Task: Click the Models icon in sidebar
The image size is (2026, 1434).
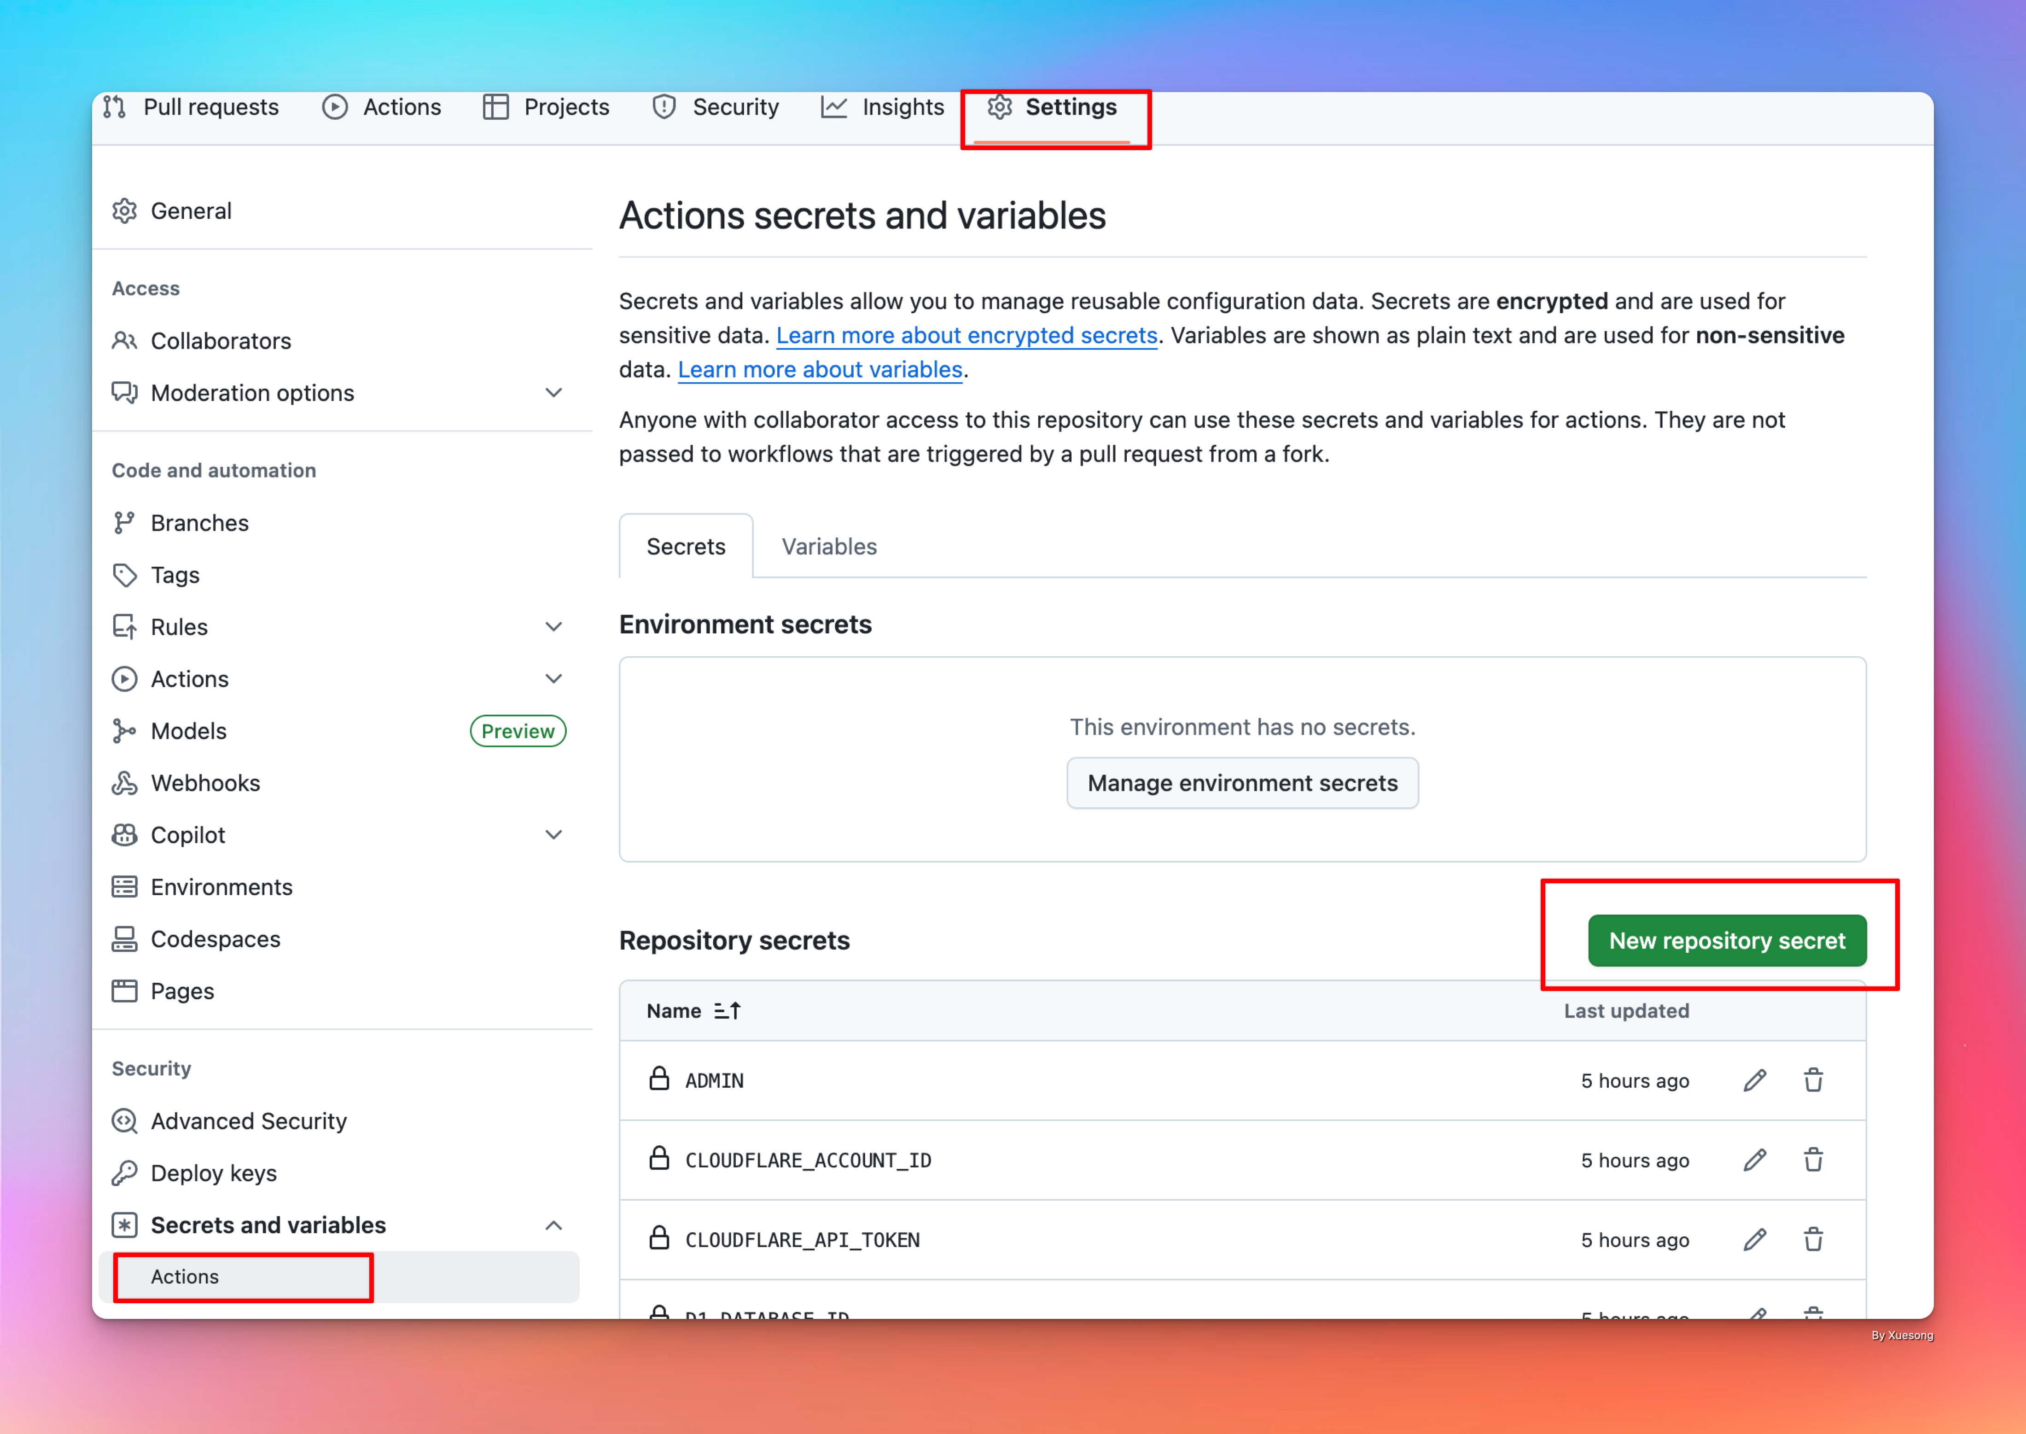Action: 124,731
